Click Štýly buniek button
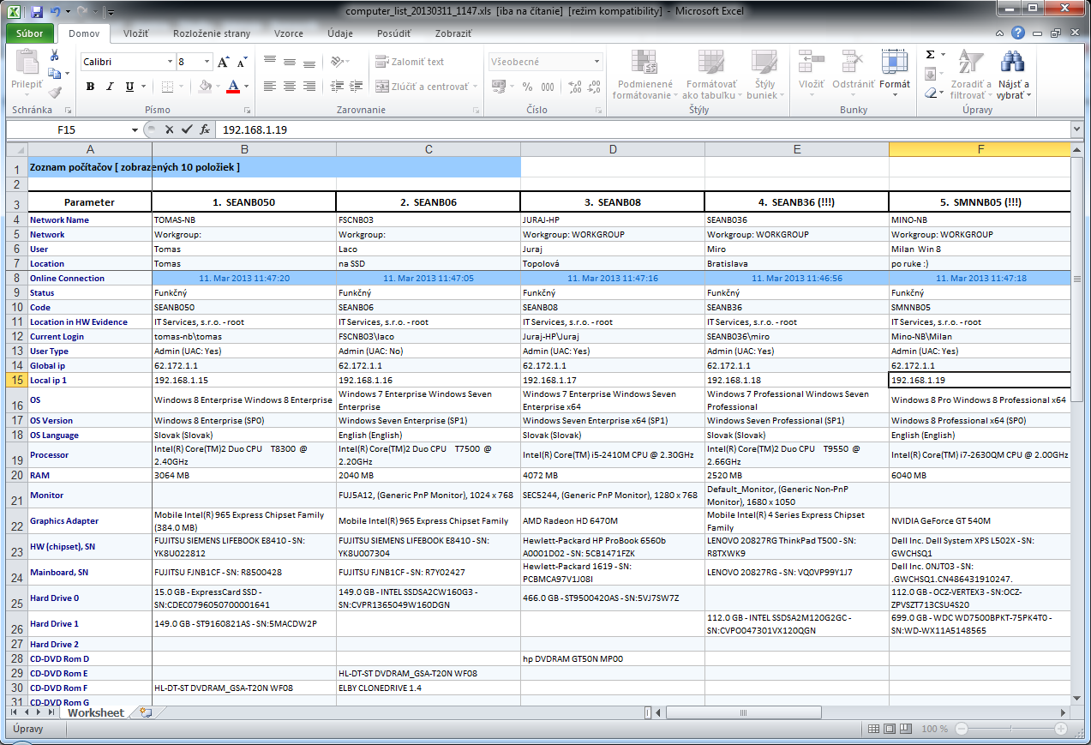 (x=764, y=74)
